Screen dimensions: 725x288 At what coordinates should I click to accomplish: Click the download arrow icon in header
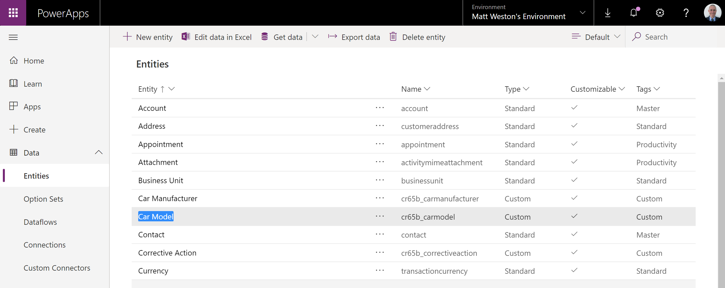[608, 13]
